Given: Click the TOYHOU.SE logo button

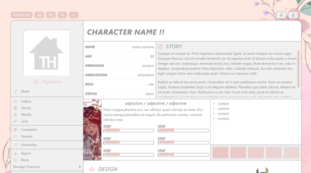Looking at the screenshot, I should coord(21,15).
